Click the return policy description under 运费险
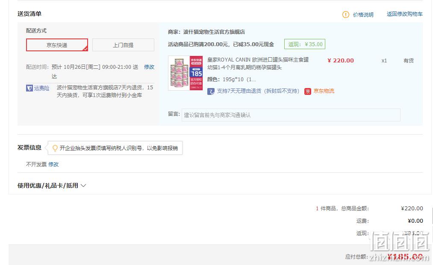The image size is (433, 265). coord(105,91)
